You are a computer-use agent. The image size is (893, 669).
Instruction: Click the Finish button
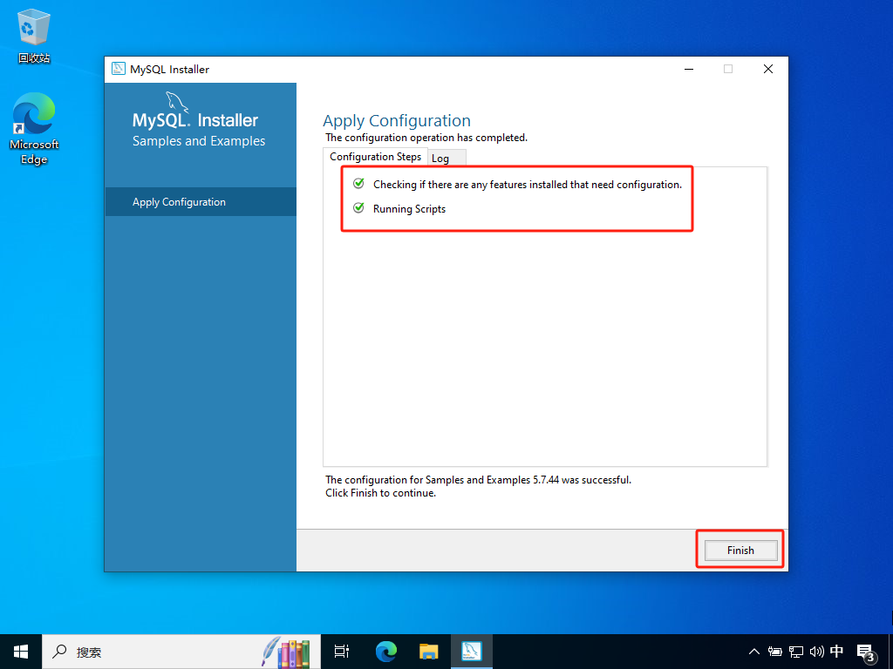(x=740, y=551)
